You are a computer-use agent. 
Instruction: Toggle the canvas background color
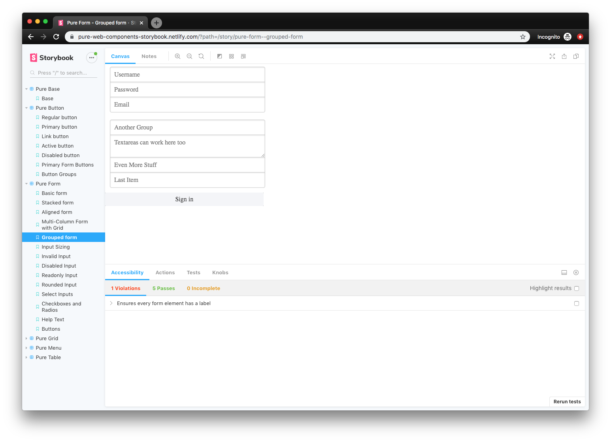pos(219,56)
